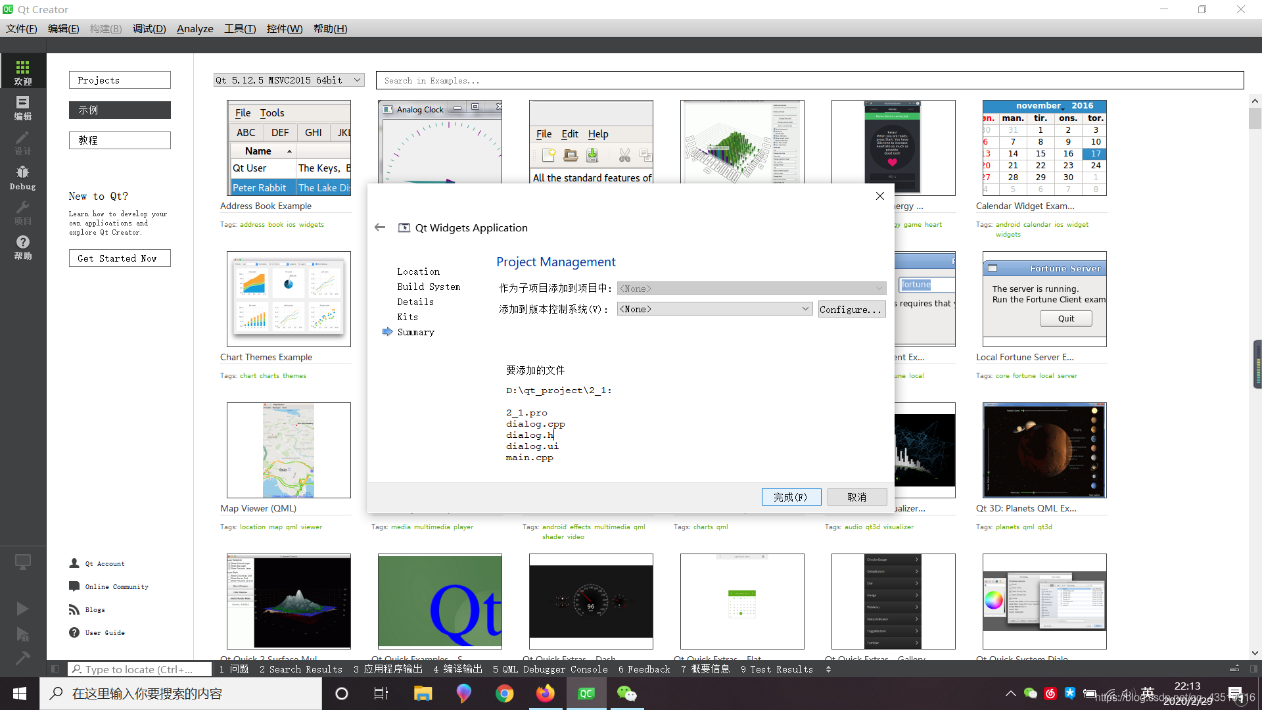Click the back arrow navigation icon

[380, 227]
